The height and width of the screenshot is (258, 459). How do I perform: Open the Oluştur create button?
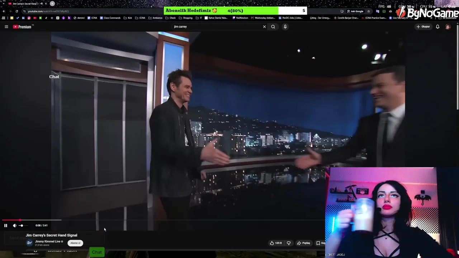(x=423, y=27)
